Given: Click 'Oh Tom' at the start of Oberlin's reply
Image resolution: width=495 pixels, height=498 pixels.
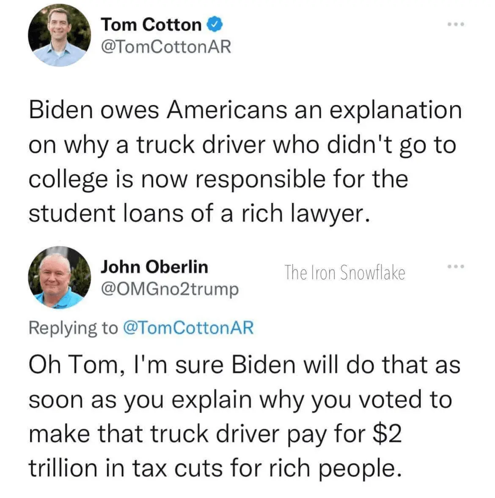Looking at the screenshot, I should point(72,365).
